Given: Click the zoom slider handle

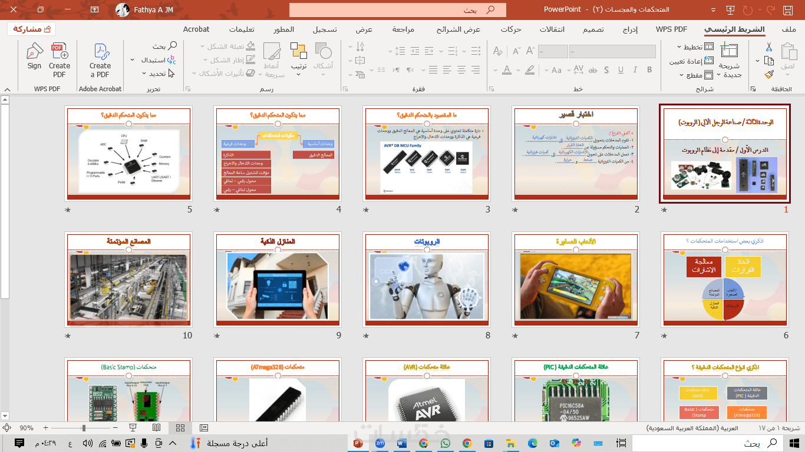Looking at the screenshot, I should click(84, 428).
